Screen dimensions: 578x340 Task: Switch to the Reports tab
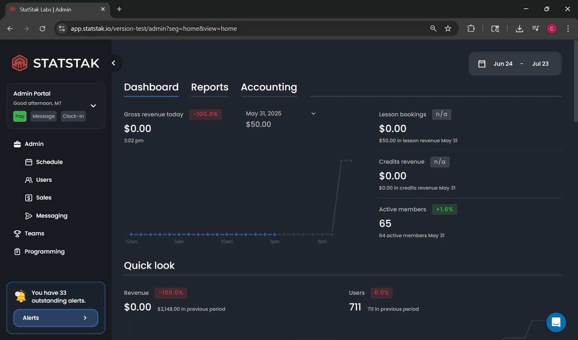[x=210, y=87]
